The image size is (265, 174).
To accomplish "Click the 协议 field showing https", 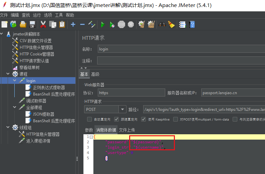I will 131,93.
